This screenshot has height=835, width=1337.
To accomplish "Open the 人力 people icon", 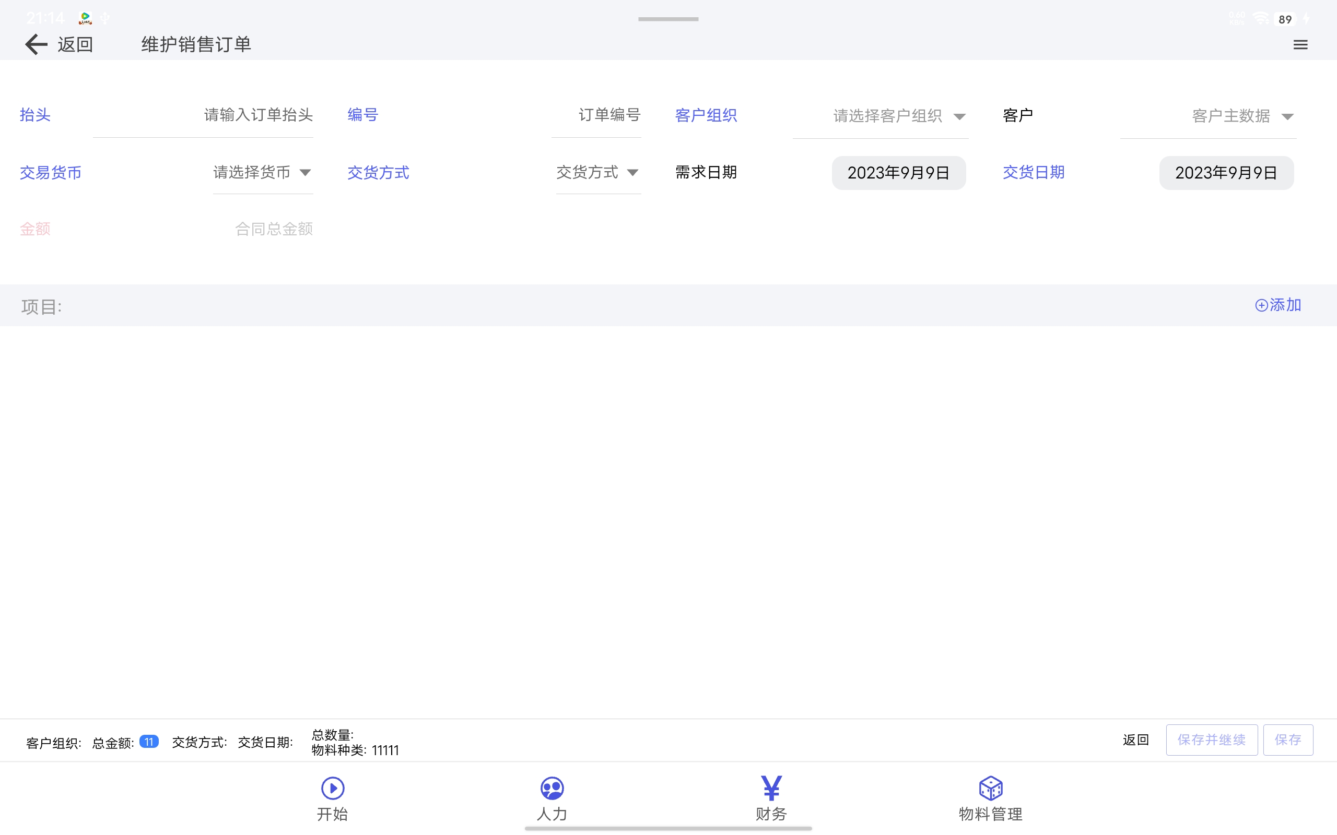I will (552, 788).
